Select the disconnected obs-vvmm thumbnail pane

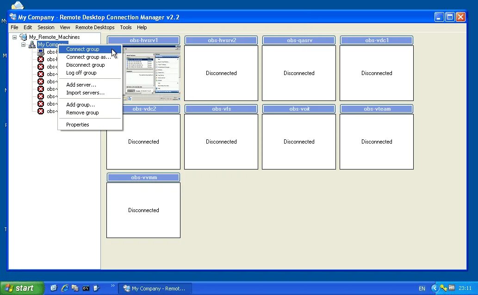click(x=143, y=211)
